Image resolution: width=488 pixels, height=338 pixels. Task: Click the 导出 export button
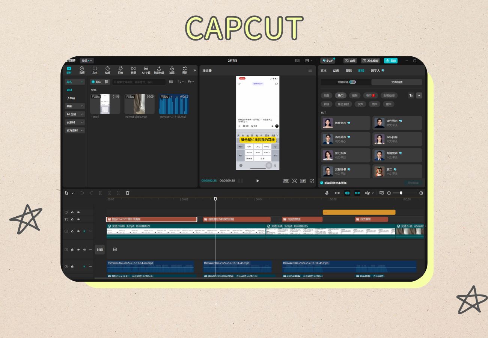[x=390, y=60]
